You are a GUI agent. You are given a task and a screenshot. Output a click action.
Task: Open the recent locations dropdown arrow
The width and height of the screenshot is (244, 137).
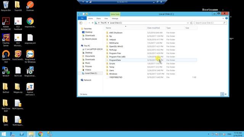coord(89,23)
